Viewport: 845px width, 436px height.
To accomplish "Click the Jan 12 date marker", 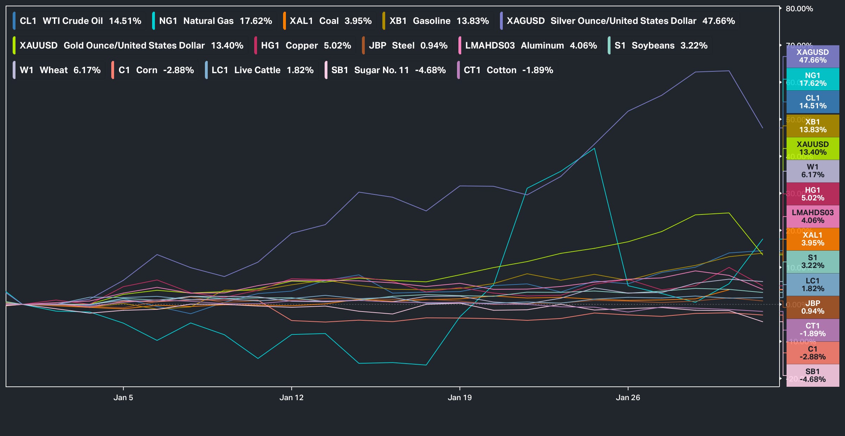I will tap(291, 398).
